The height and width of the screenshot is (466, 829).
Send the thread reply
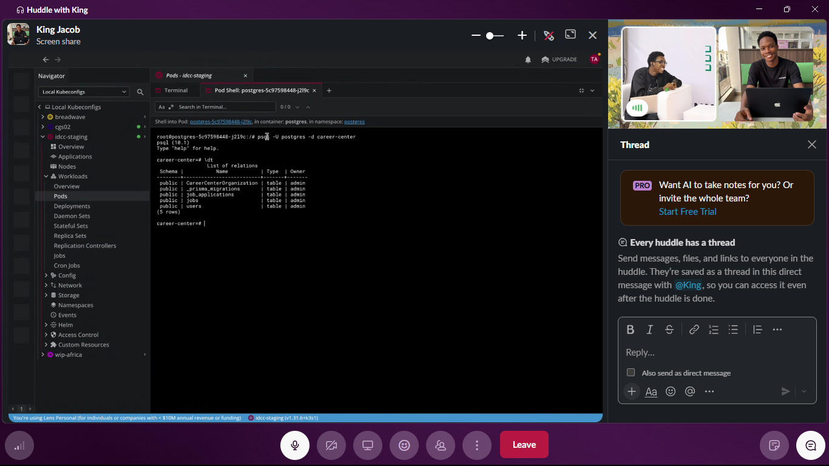coord(785,391)
